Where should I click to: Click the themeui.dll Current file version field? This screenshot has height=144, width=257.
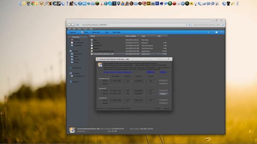[x=116, y=91]
